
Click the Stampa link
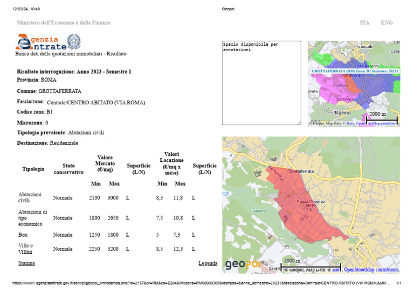tap(26, 263)
